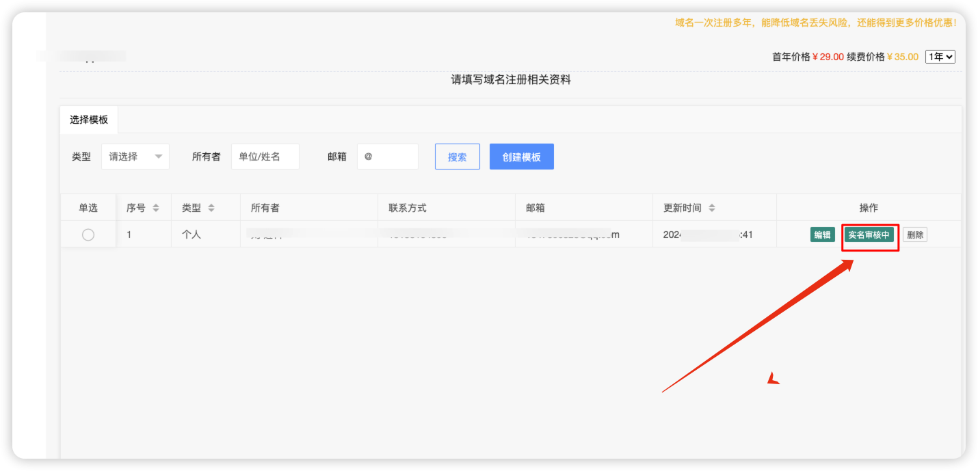Click into the 邮箱 @ search field
The width and height of the screenshot is (978, 471).
click(387, 157)
